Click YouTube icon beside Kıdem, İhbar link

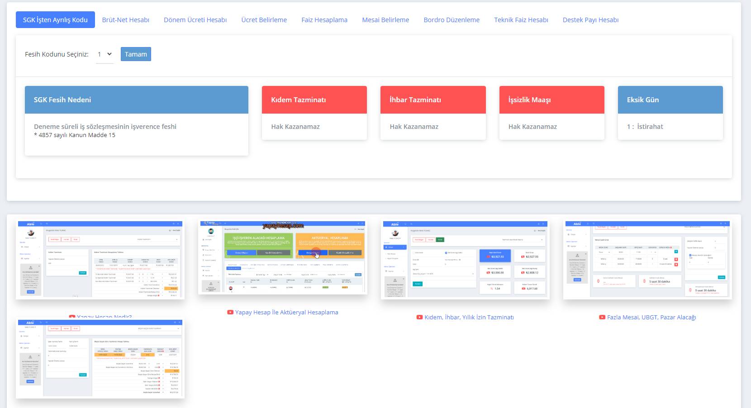[x=419, y=317]
